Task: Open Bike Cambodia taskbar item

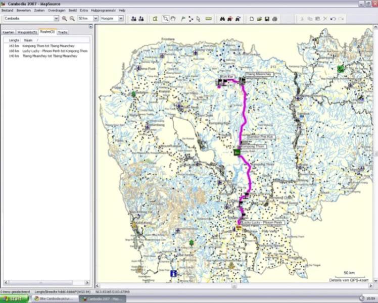Action: (x=55, y=298)
